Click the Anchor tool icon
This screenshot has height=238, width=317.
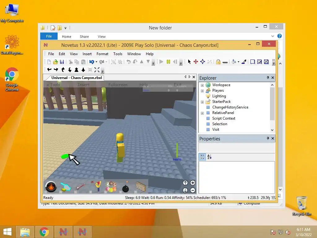pos(225,62)
